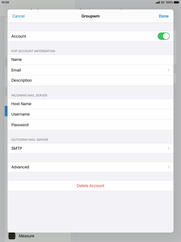Select the Name input field
The image size is (181, 242).
90,60
